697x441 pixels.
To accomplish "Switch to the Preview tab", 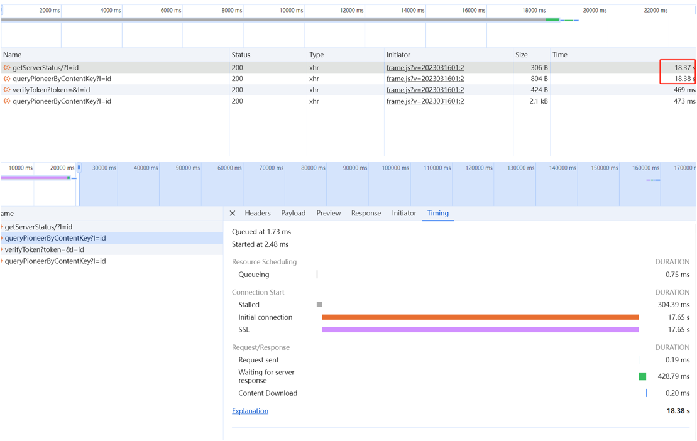I will [x=329, y=213].
